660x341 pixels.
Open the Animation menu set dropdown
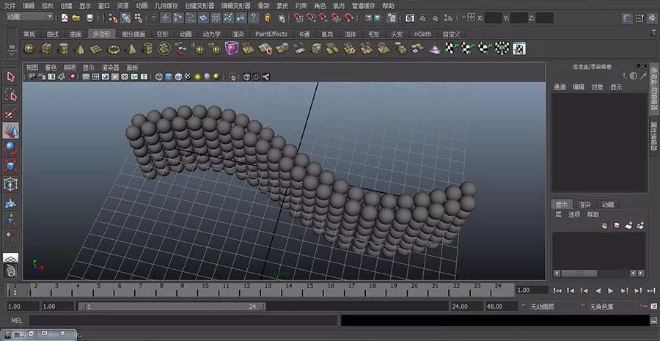tap(30, 17)
